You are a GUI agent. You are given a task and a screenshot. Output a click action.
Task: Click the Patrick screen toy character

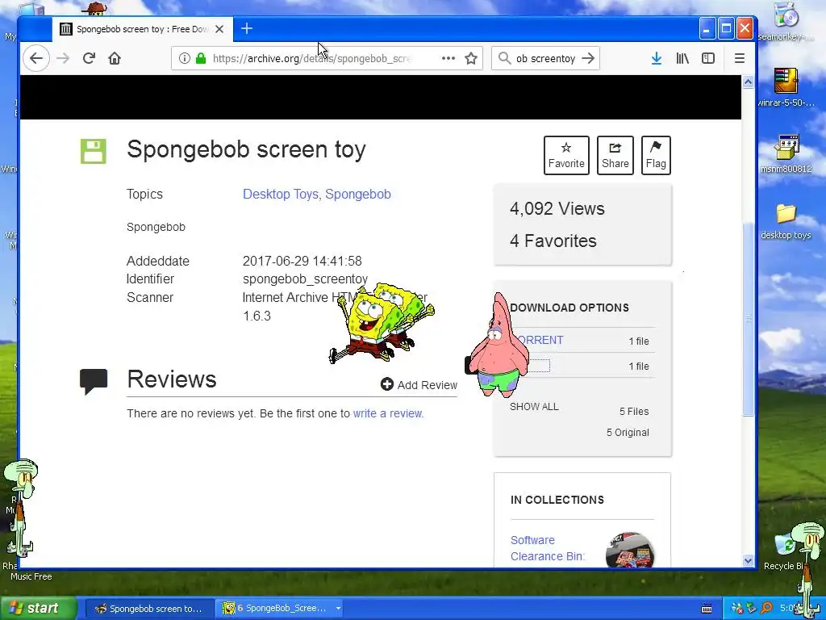click(x=498, y=346)
